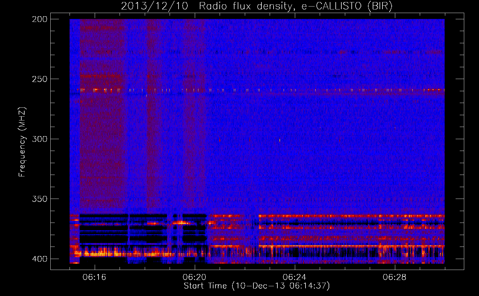Click the '400' frequency tick label
Screen dimensions: 479x296
[x=39, y=259]
